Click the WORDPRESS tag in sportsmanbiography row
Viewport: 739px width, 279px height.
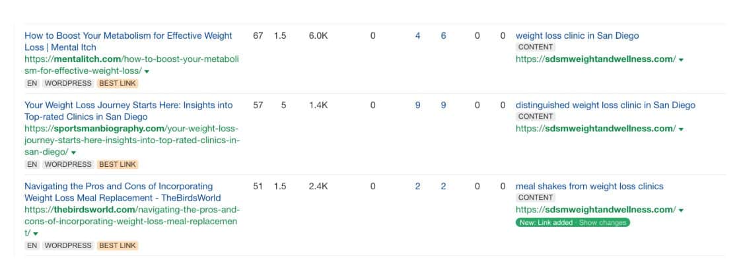[68, 164]
